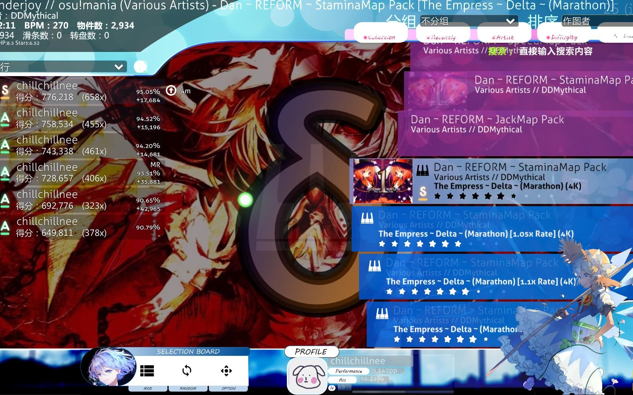Image resolution: width=633 pixels, height=395 pixels.
Task: Open the 不分组 grouping dropdown
Action: (x=470, y=21)
